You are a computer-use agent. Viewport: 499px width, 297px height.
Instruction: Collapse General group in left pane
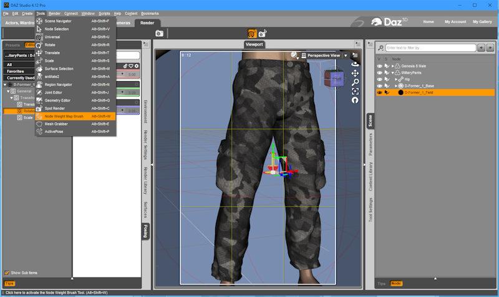tap(9, 91)
